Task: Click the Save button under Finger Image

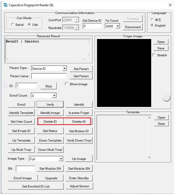Action: 161,48
